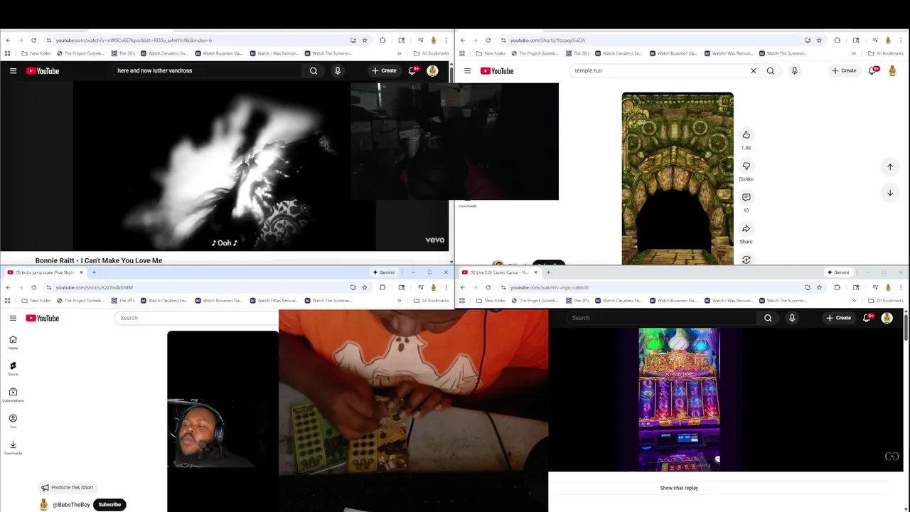Click the Gemini button in the Casino Carlsa window
Screen dimensions: 910x512
coord(838,272)
